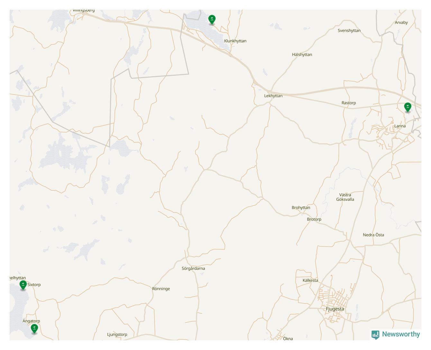
Task: Click the beach marker beside Sixtorp
Action: (23, 285)
